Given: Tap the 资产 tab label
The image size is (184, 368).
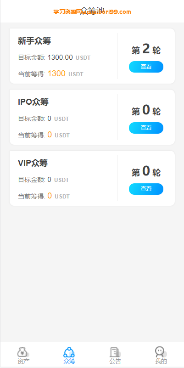Looking at the screenshot, I should tap(23, 361).
